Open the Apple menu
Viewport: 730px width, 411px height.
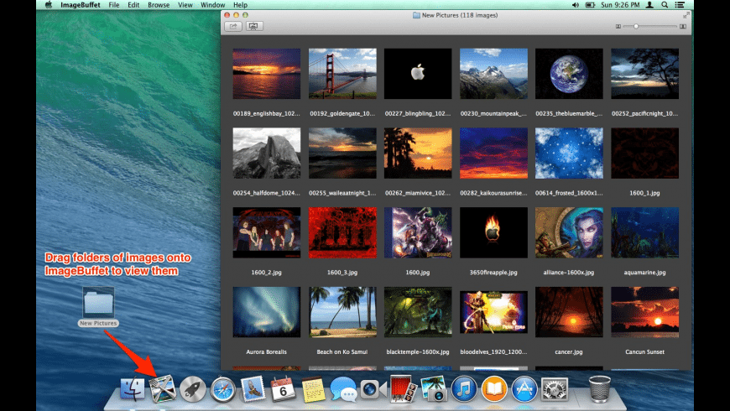tap(49, 5)
